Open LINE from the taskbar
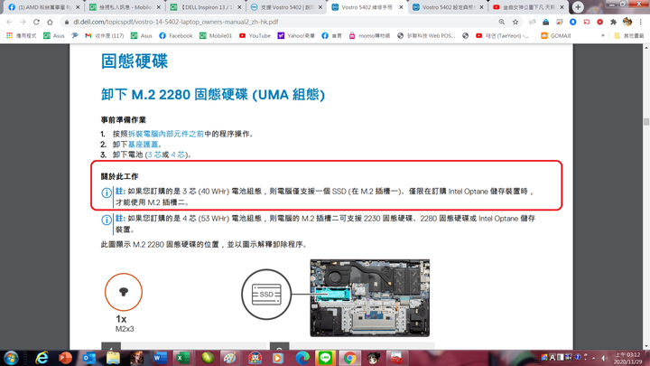The image size is (650, 366). [x=325, y=358]
